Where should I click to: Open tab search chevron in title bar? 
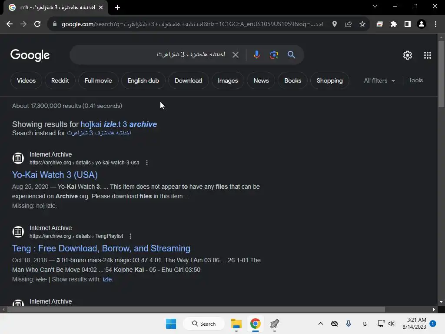click(375, 6)
